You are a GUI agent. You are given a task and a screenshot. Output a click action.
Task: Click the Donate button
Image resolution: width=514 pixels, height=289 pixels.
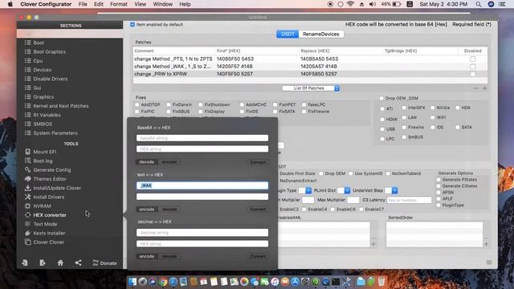tap(104, 263)
